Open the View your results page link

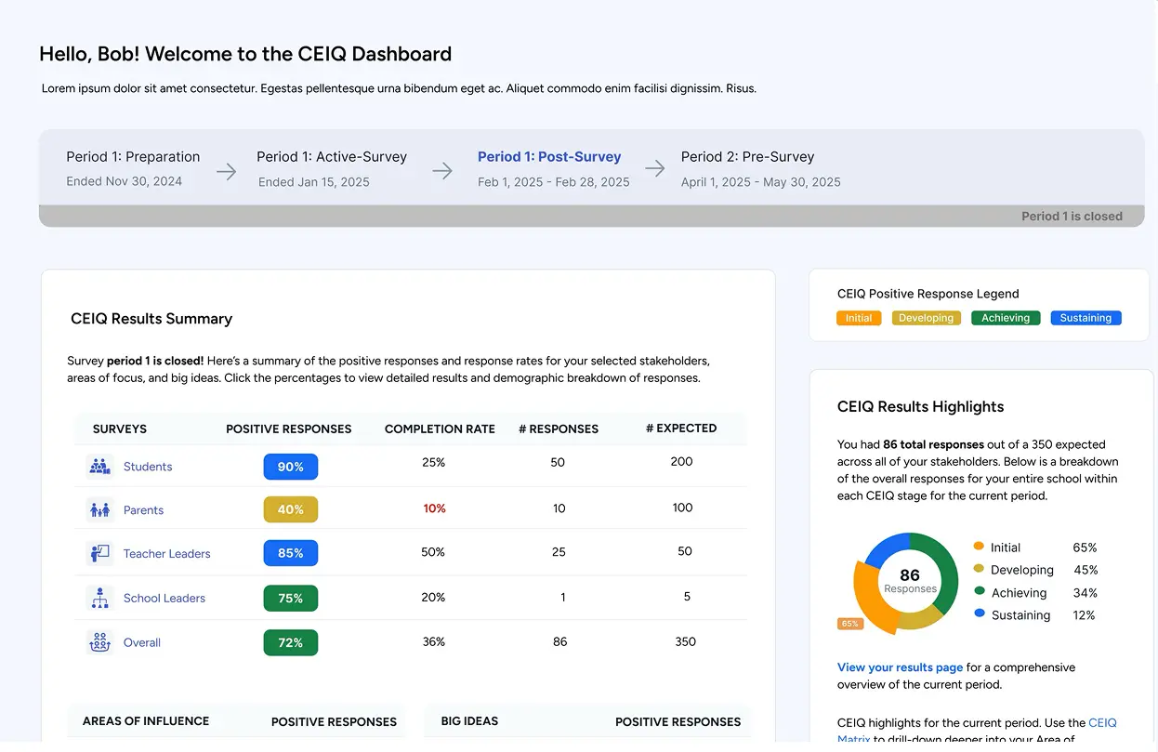899,666
